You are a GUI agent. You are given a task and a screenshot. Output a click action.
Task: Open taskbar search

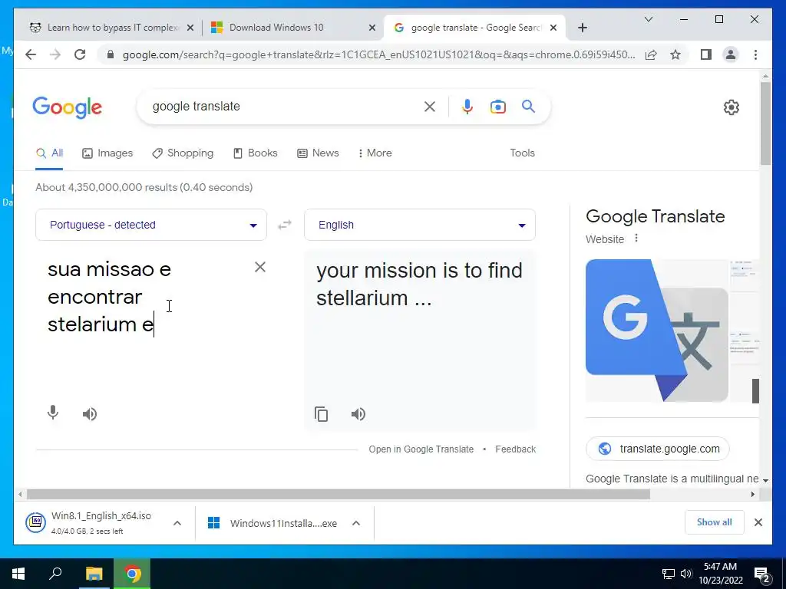pos(55,574)
